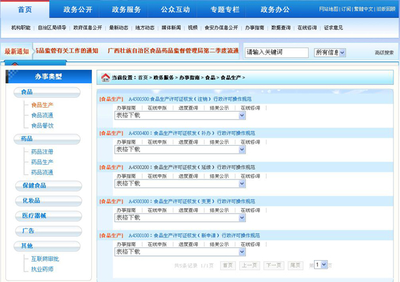Open 办事指南 in the sub-navigation bar
The width and height of the screenshot is (400, 282).
pyautogui.click(x=254, y=28)
